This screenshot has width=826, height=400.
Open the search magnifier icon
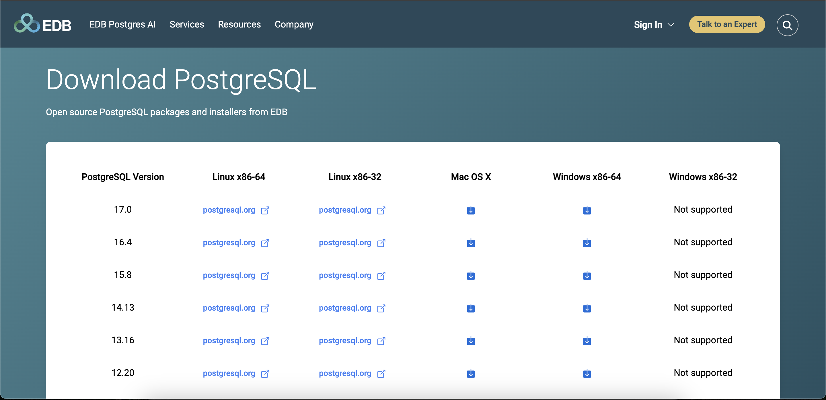[787, 25]
